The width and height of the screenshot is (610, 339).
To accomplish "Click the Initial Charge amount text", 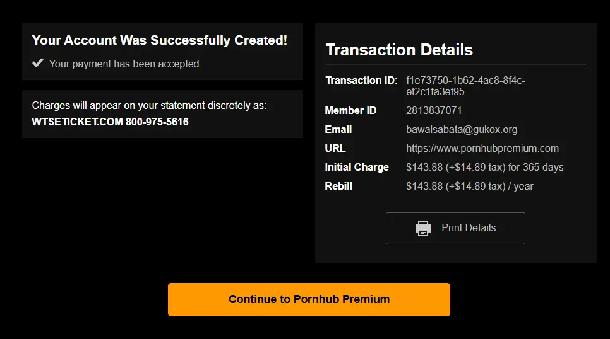I will (x=485, y=168).
